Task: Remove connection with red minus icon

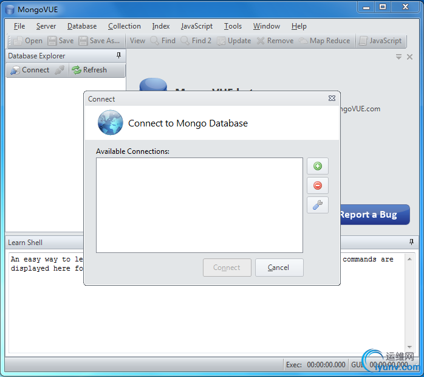Action: pos(318,185)
